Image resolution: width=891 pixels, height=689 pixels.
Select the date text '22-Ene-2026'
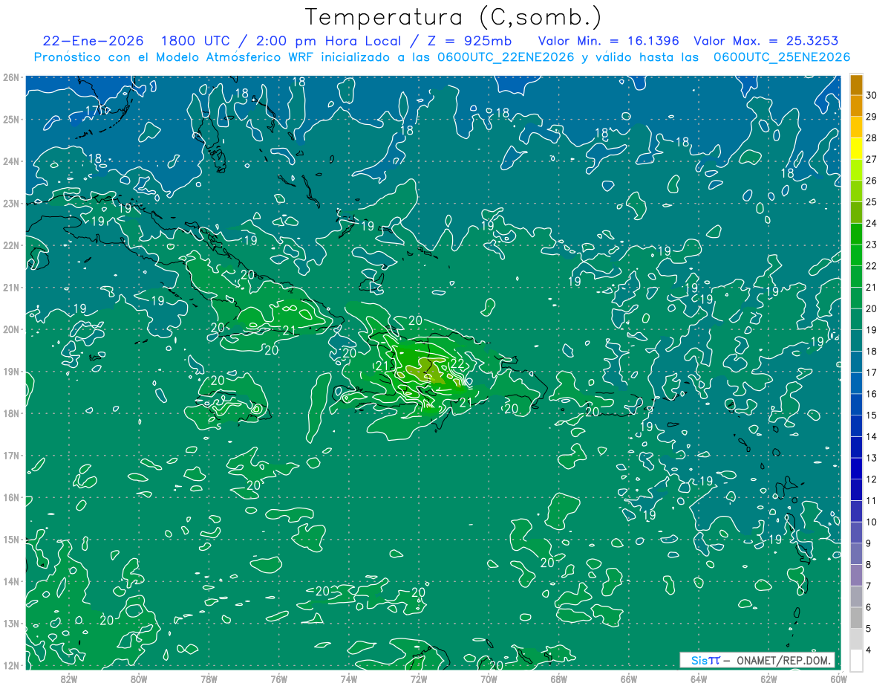pyautogui.click(x=93, y=41)
